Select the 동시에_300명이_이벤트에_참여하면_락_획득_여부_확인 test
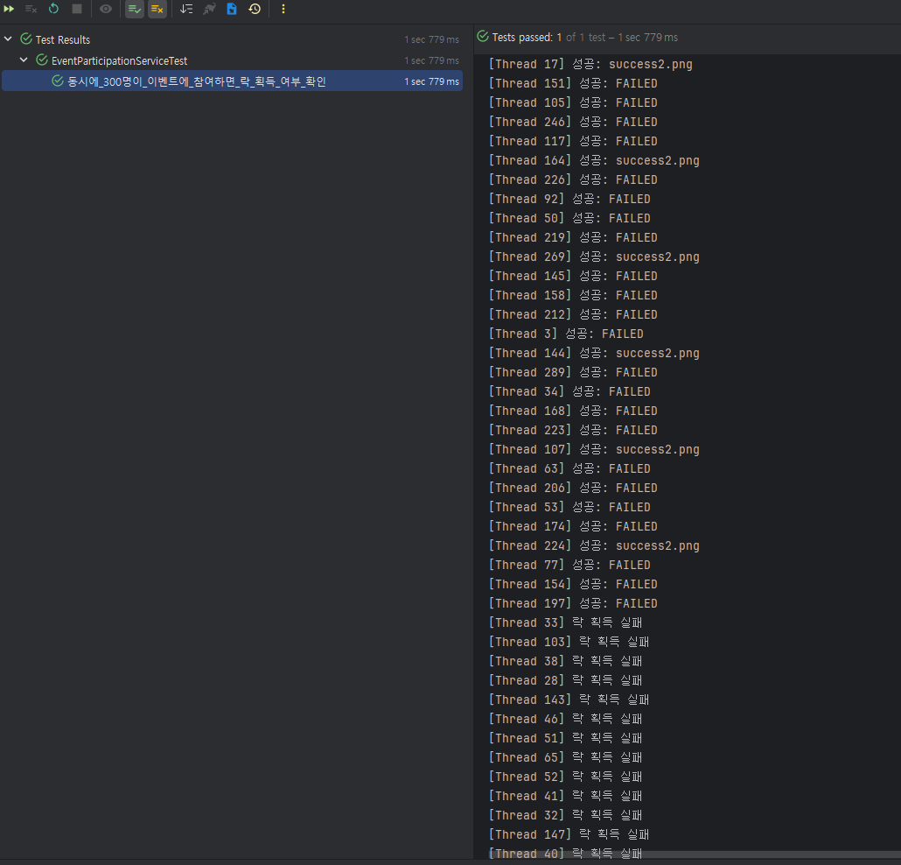The width and height of the screenshot is (901, 865). [x=232, y=81]
